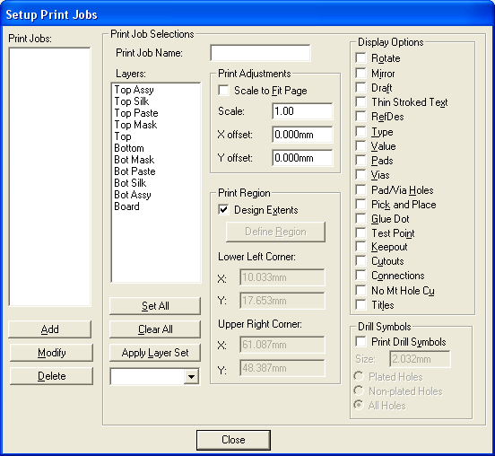Click the Clear All button
Screen dimensions: 495x456
tap(155, 329)
